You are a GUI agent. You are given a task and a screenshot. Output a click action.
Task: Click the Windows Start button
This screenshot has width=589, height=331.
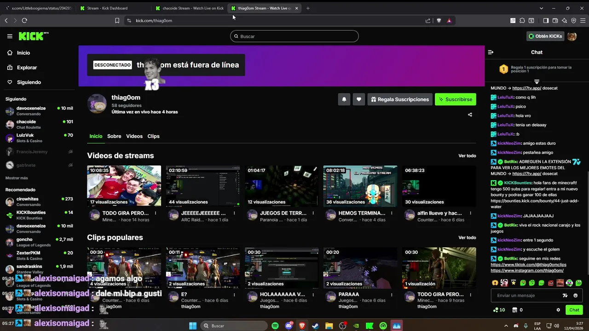point(193,325)
